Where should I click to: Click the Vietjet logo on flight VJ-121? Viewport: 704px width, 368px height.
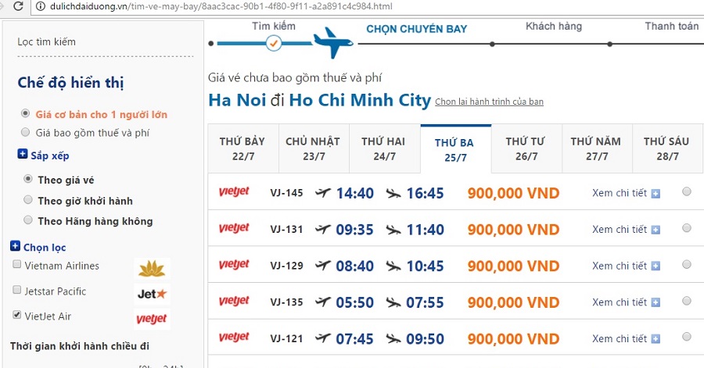pyautogui.click(x=234, y=337)
